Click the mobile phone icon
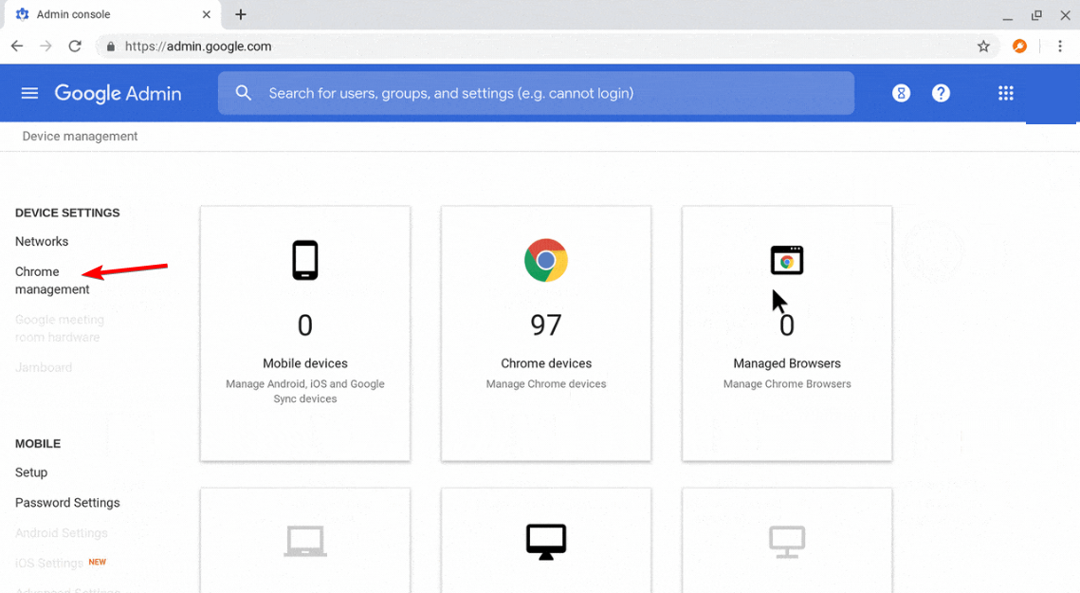This screenshot has height=593, width=1080. pyautogui.click(x=305, y=260)
